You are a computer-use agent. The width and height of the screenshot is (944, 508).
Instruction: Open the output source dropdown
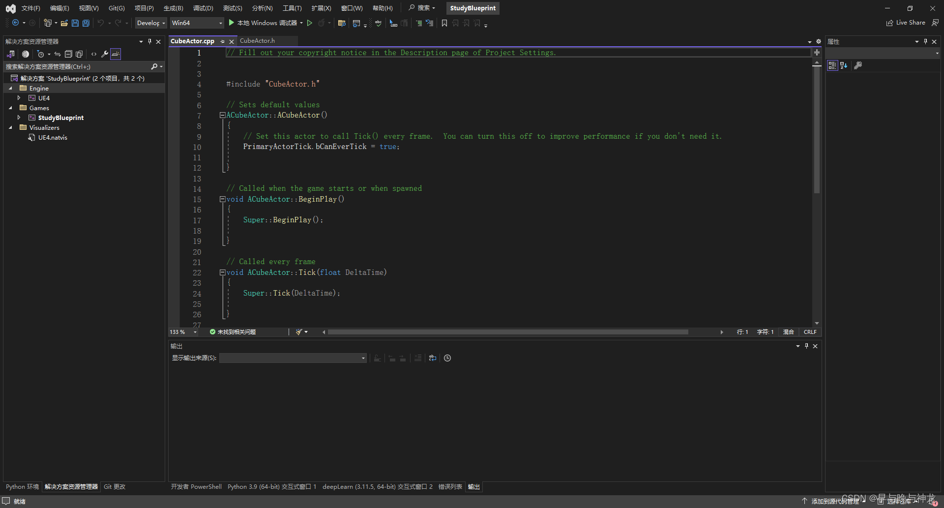click(293, 358)
